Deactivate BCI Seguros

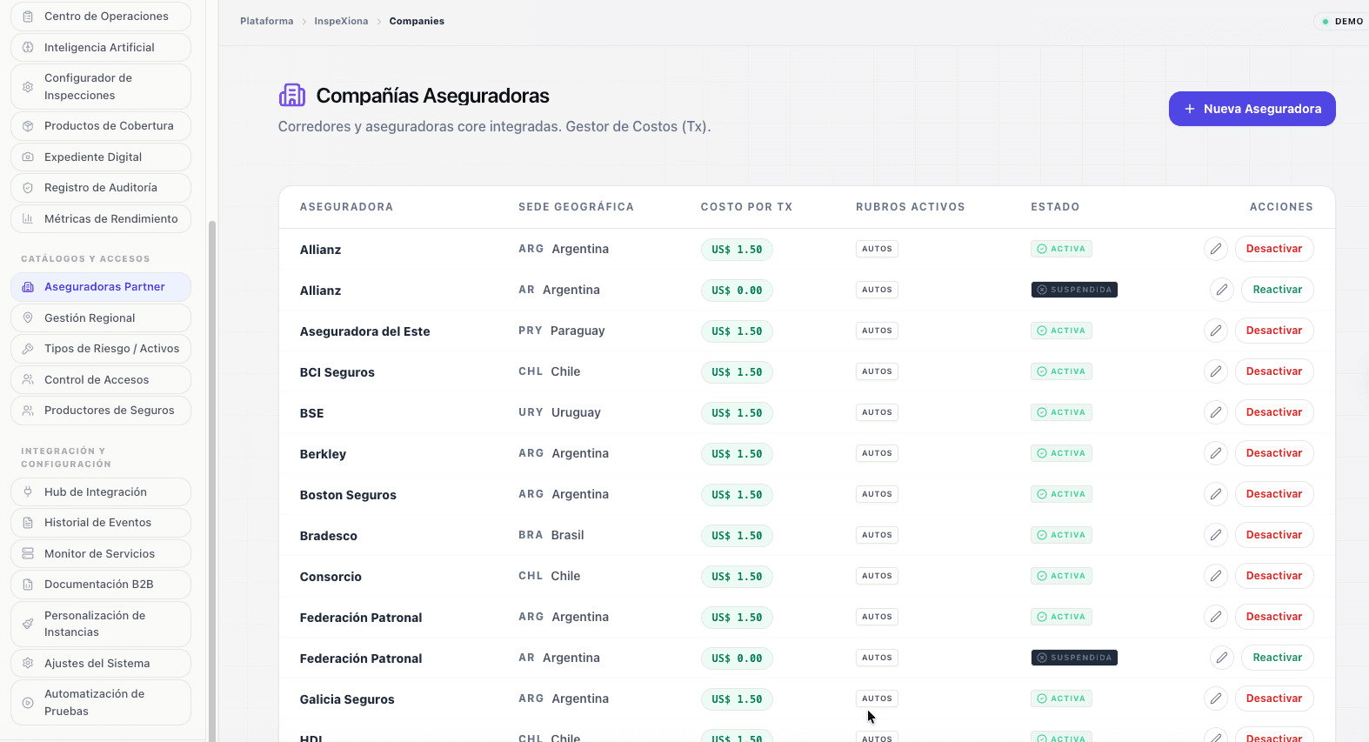click(x=1274, y=371)
